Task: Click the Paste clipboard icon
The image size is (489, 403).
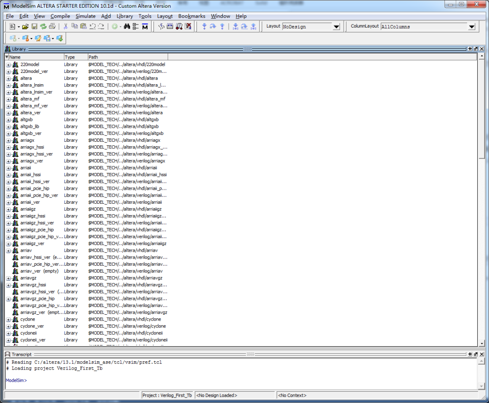Action: [83, 27]
